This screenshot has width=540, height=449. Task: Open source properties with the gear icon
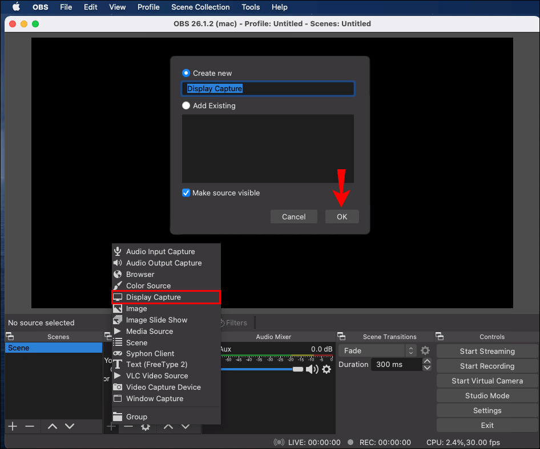point(146,426)
